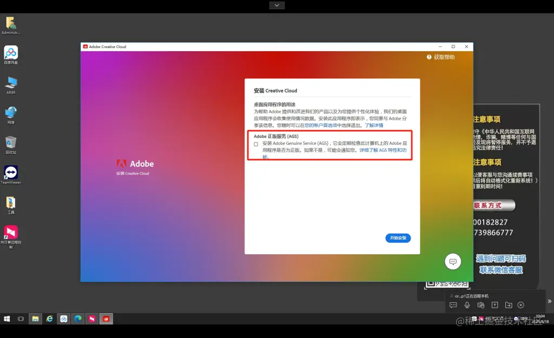554x338 pixels.
Task: Expand the remote toolbar with the » chevron
Action: [550, 302]
